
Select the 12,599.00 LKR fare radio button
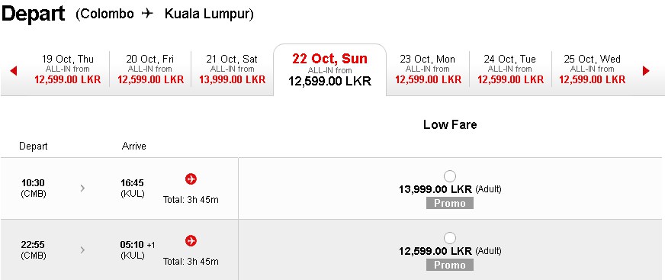(449, 238)
